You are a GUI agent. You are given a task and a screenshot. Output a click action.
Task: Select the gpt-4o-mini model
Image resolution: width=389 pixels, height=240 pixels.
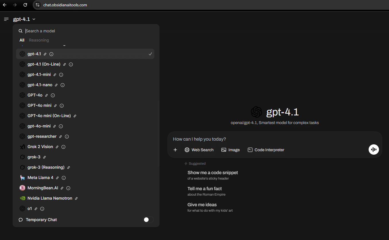click(x=85, y=126)
